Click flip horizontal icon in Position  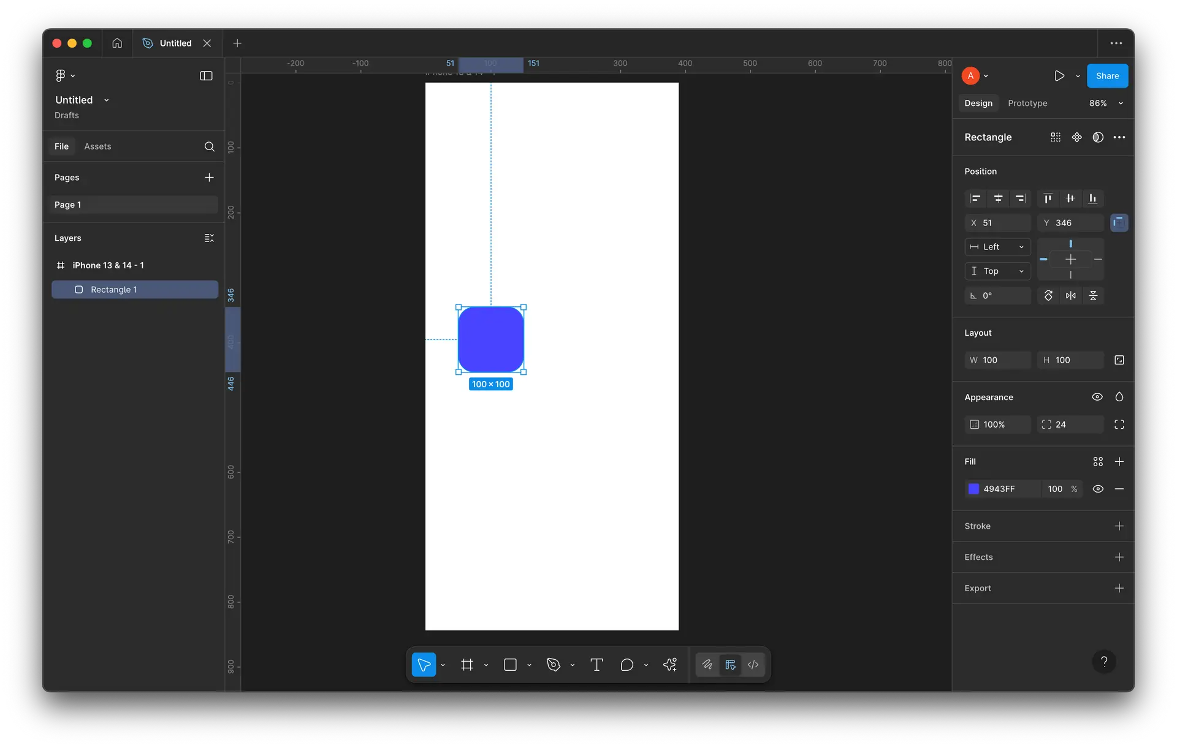pos(1070,296)
